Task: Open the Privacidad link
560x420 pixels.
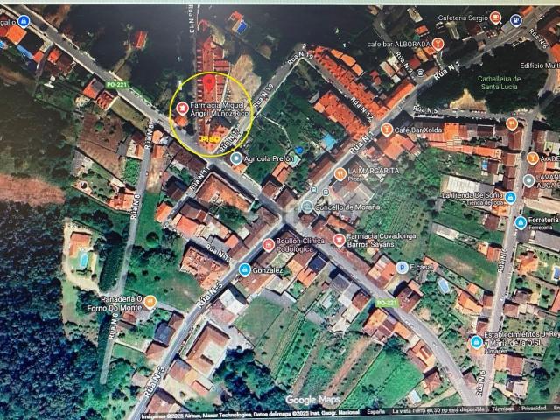Action: point(534,409)
